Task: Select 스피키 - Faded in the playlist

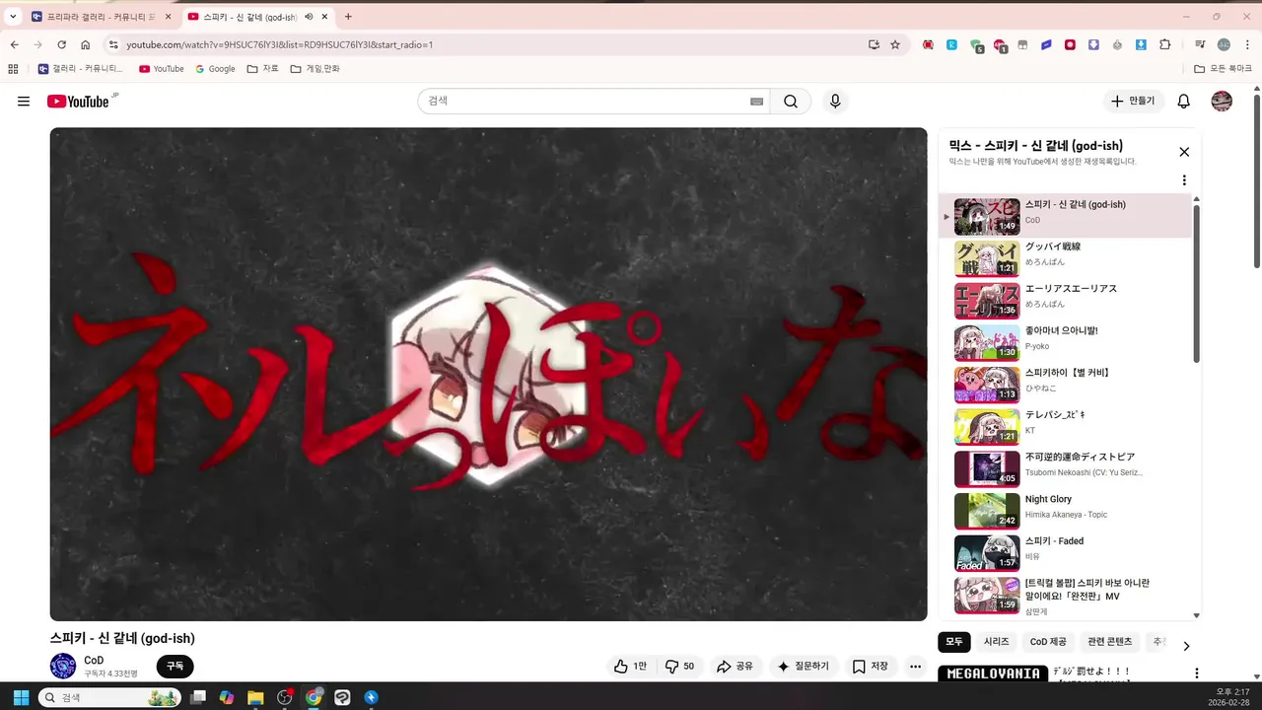Action: 1065,552
